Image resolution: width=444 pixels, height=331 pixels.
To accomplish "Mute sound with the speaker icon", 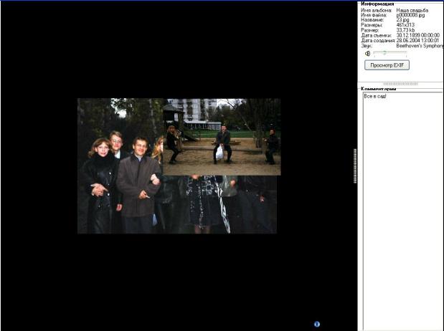I will 367,53.
